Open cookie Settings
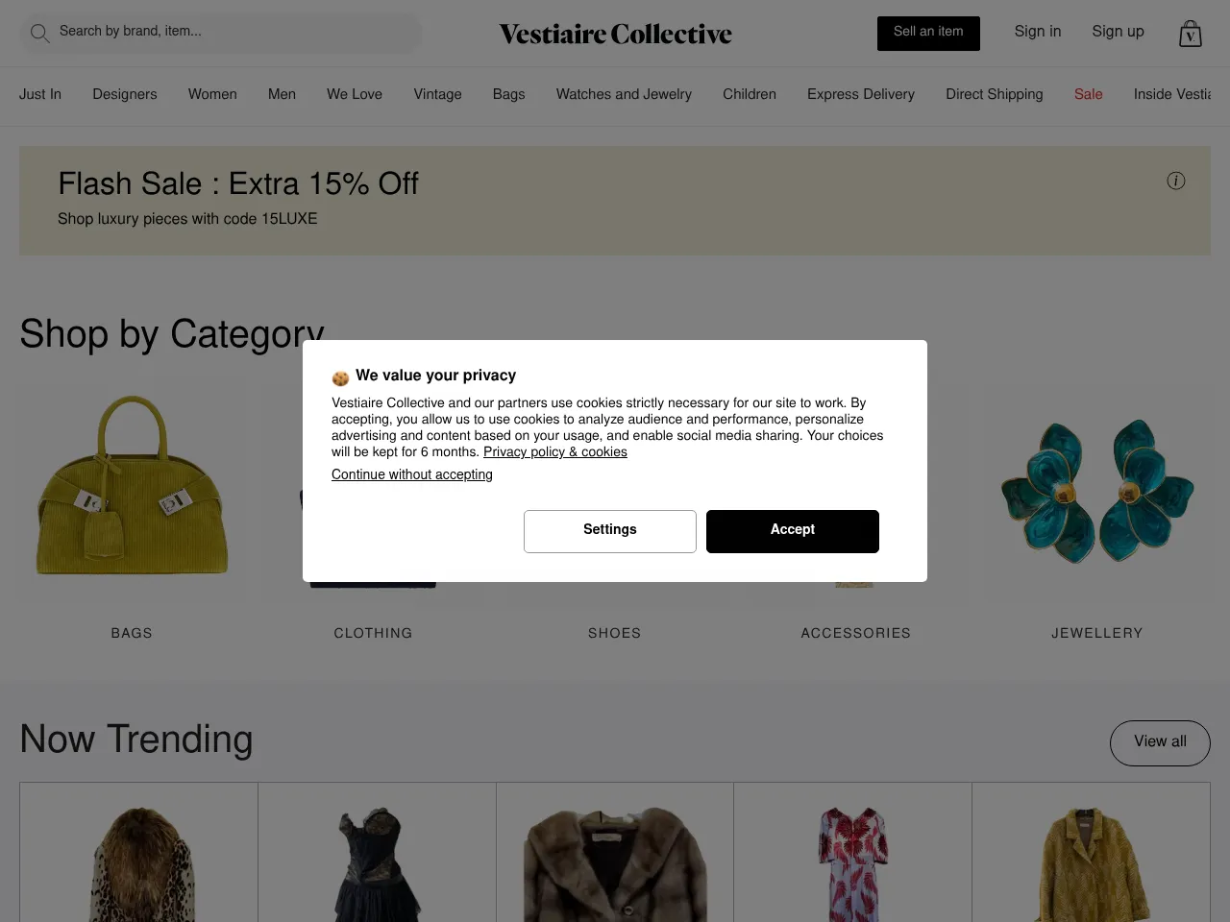 (x=609, y=530)
